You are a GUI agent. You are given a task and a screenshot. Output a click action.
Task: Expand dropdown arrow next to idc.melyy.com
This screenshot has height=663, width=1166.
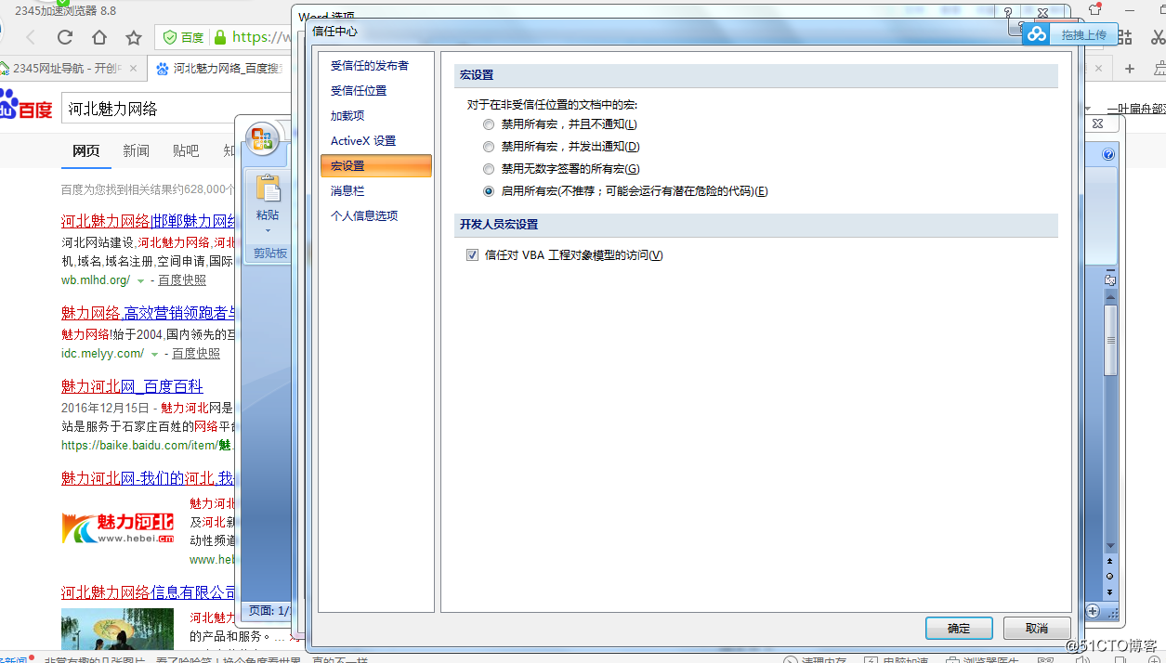click(154, 354)
